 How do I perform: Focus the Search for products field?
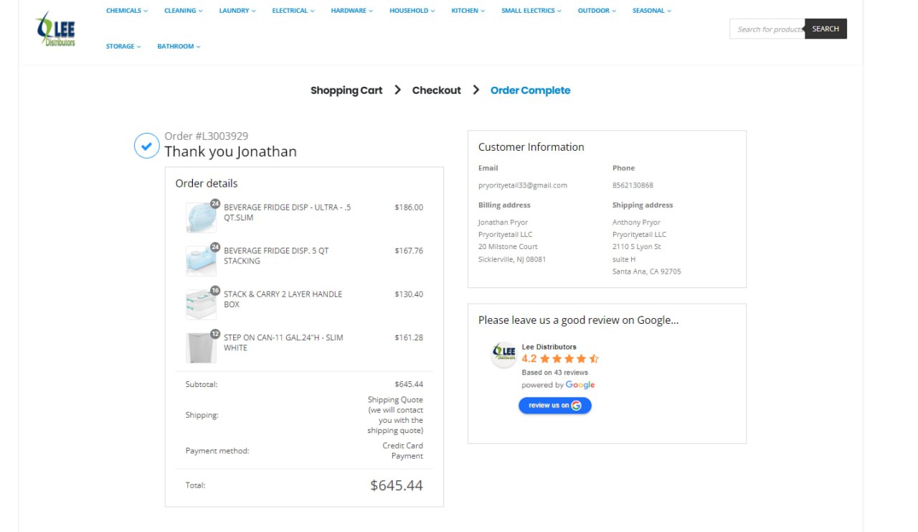767,29
